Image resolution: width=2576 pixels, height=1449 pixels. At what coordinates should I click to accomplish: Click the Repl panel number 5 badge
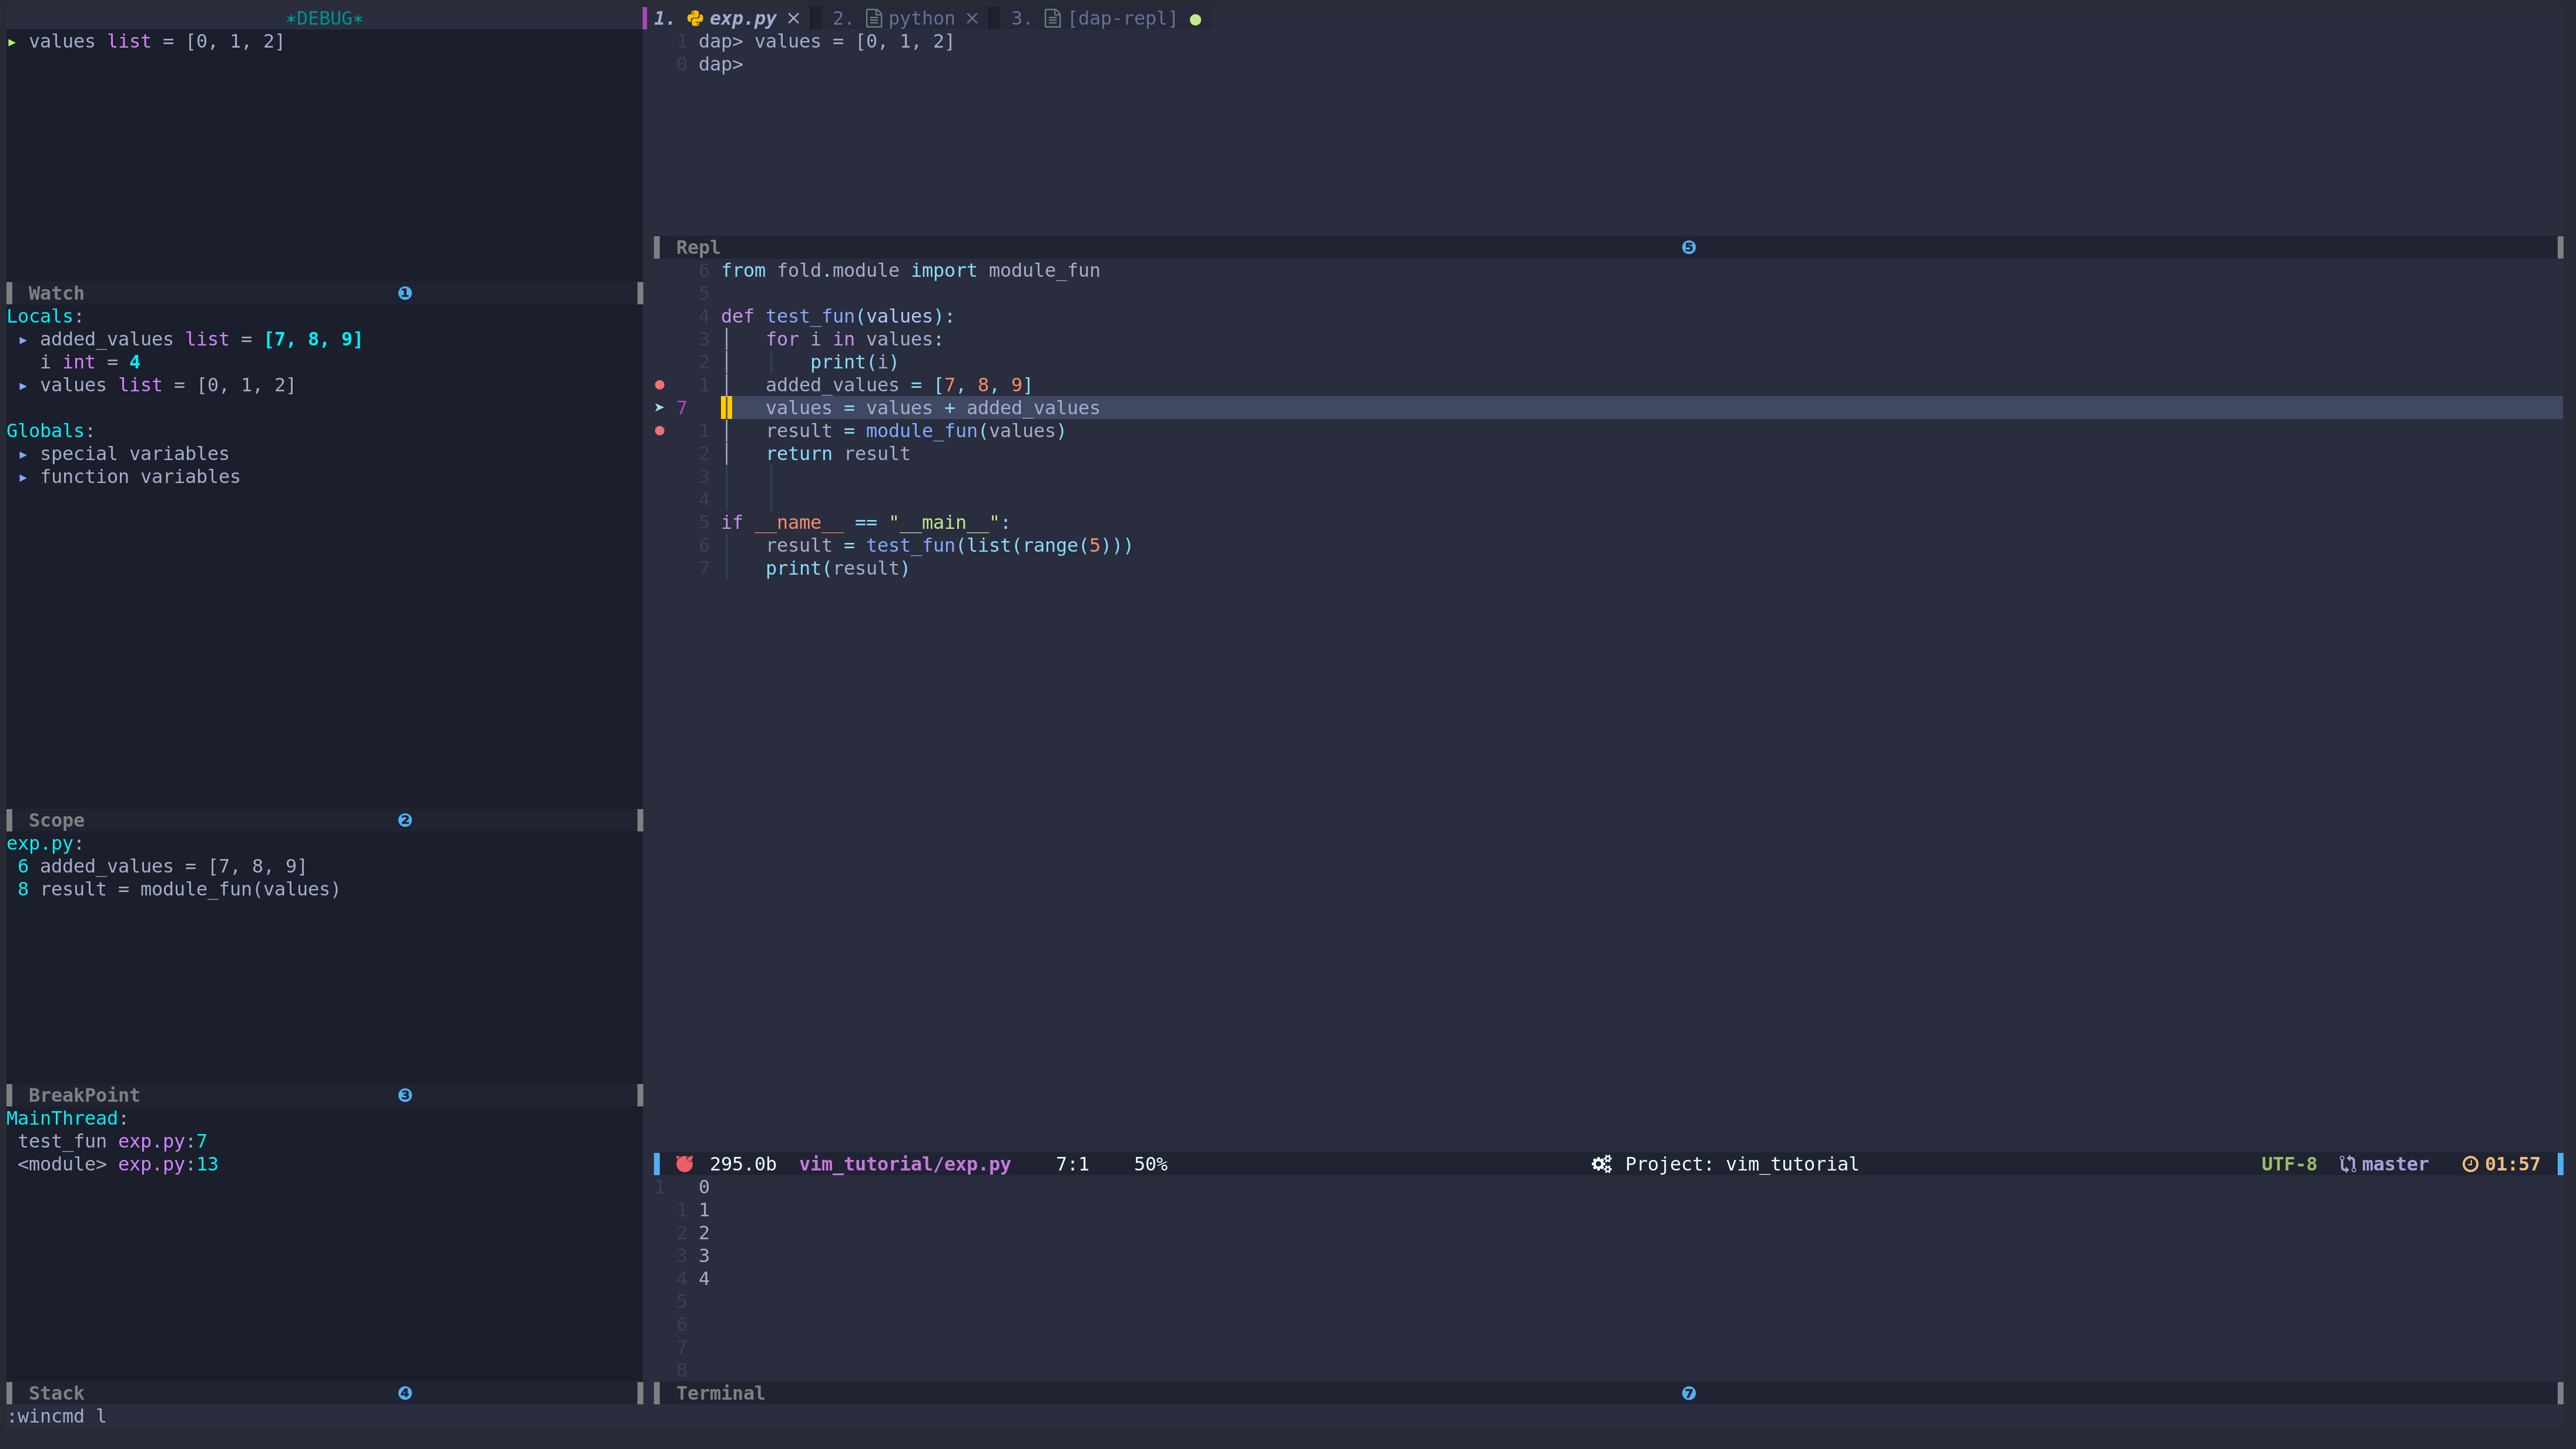click(x=1689, y=247)
